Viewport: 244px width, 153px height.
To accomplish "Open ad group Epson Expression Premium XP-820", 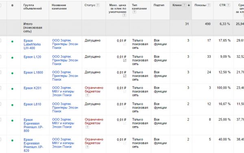I will point(33,145).
